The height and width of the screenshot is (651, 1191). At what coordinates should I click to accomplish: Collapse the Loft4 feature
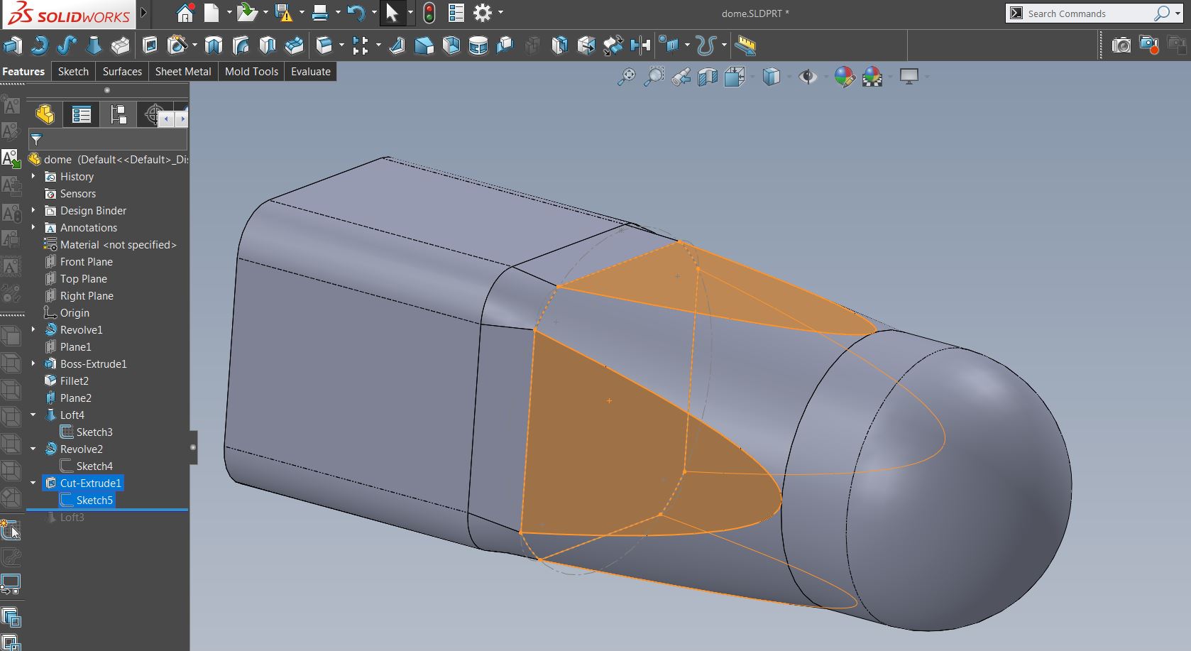pos(33,415)
